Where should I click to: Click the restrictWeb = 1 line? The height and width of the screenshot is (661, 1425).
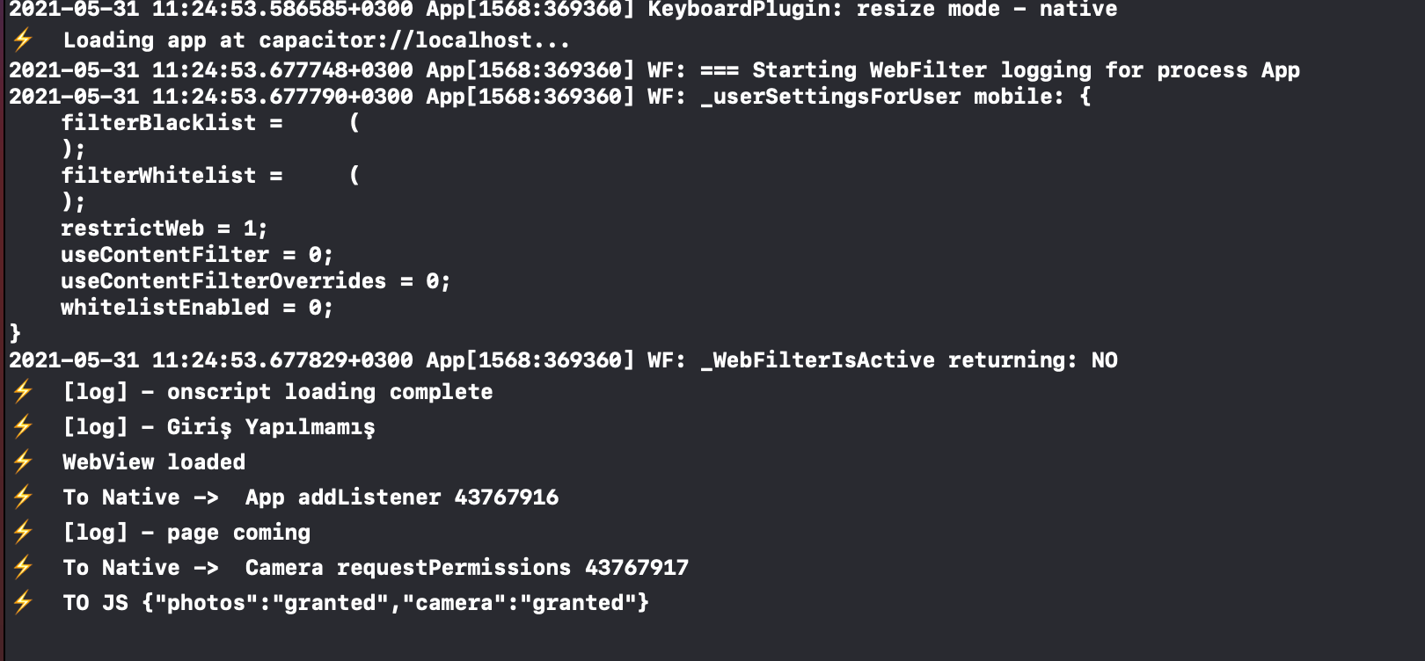164,229
